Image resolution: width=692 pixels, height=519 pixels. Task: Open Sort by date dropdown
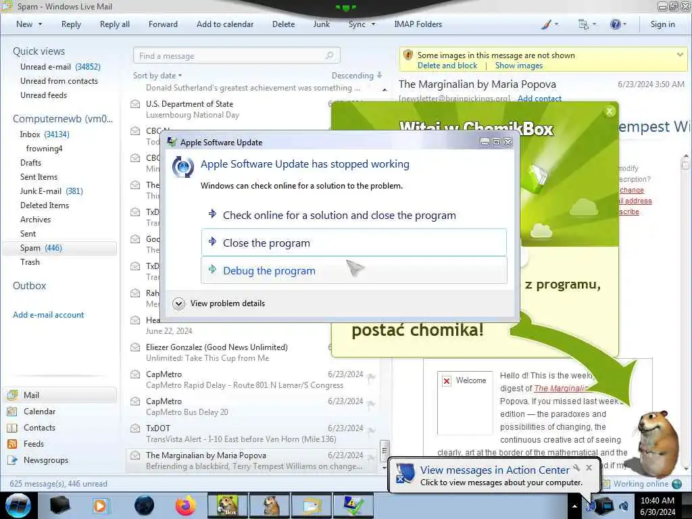(157, 76)
